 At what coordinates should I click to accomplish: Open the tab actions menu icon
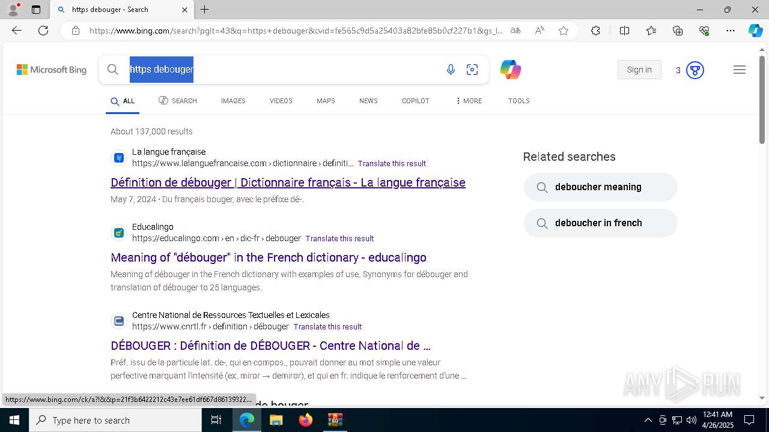pyautogui.click(x=36, y=10)
